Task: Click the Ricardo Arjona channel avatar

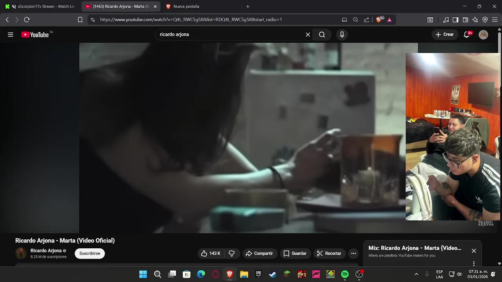Action: coord(21,253)
